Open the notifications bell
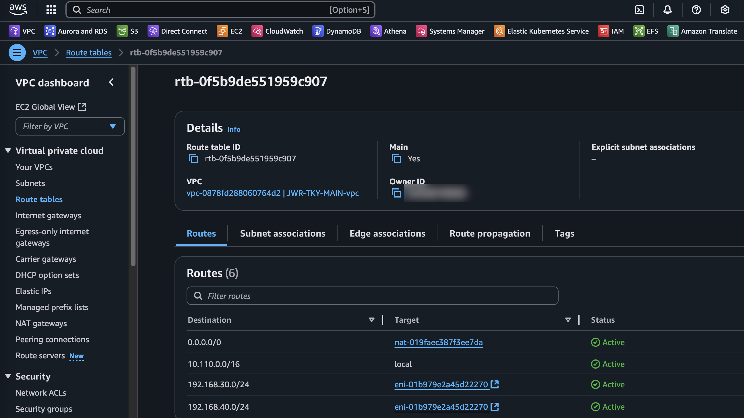 coord(667,10)
